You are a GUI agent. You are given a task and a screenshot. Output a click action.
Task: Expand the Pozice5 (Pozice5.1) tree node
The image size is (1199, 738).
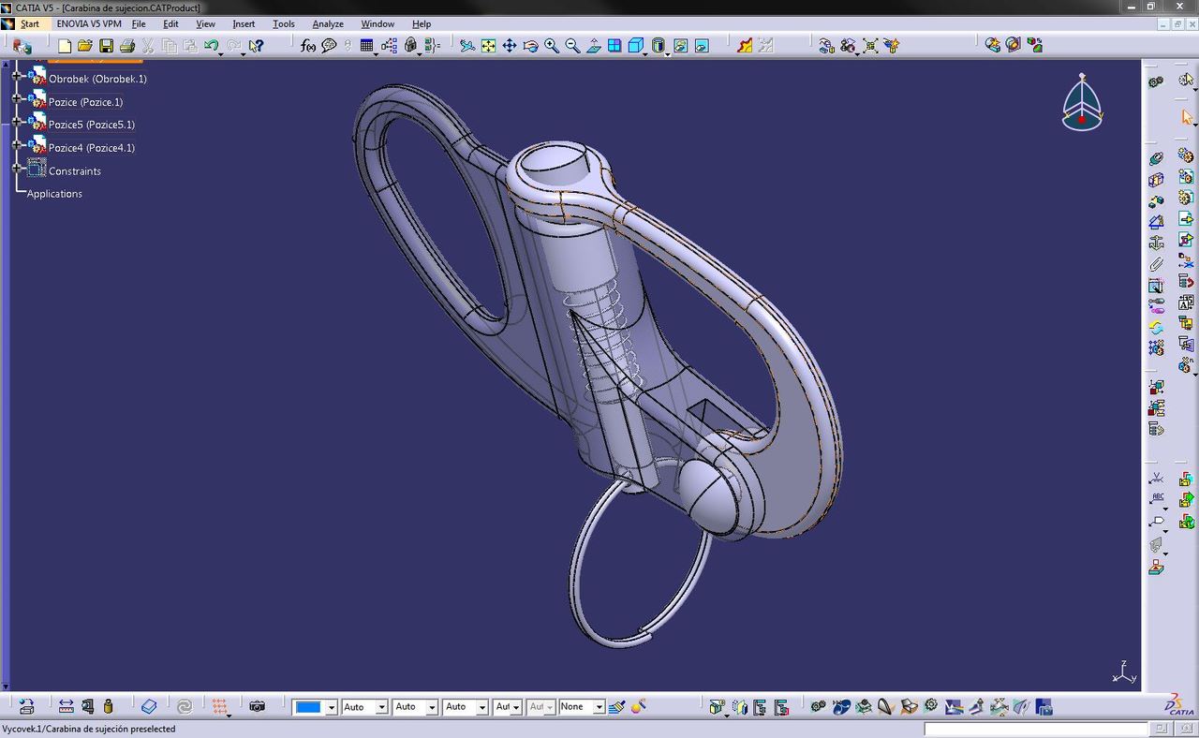click(16, 121)
